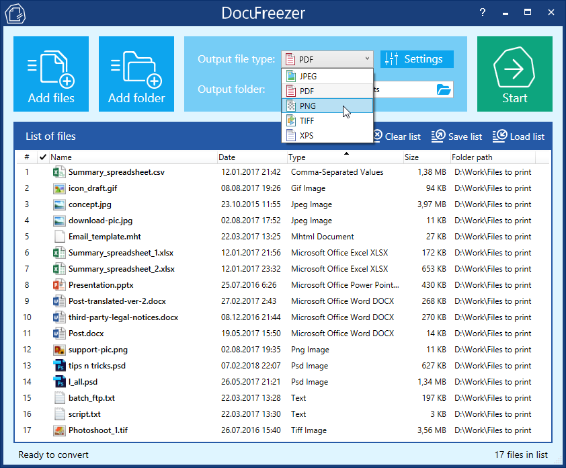Click the support-pic.png file icon
Viewport: 566px width, 468px height.
(59, 350)
